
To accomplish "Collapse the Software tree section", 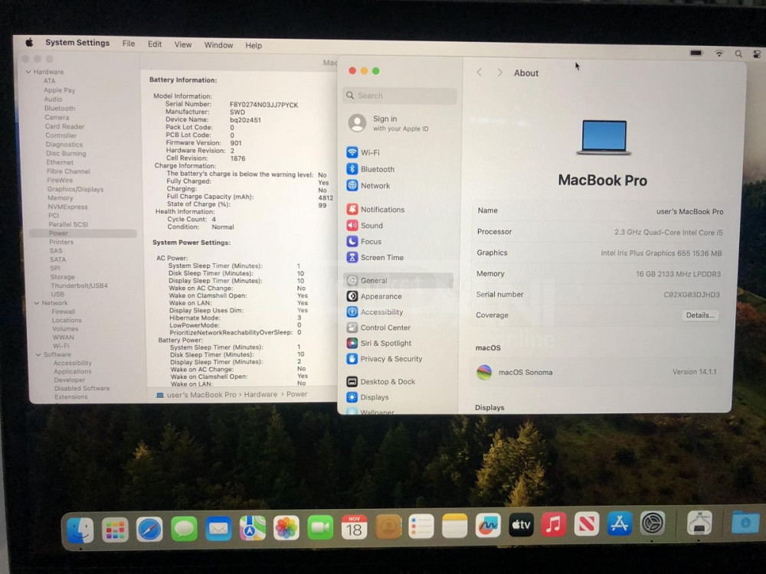I will tap(36, 354).
